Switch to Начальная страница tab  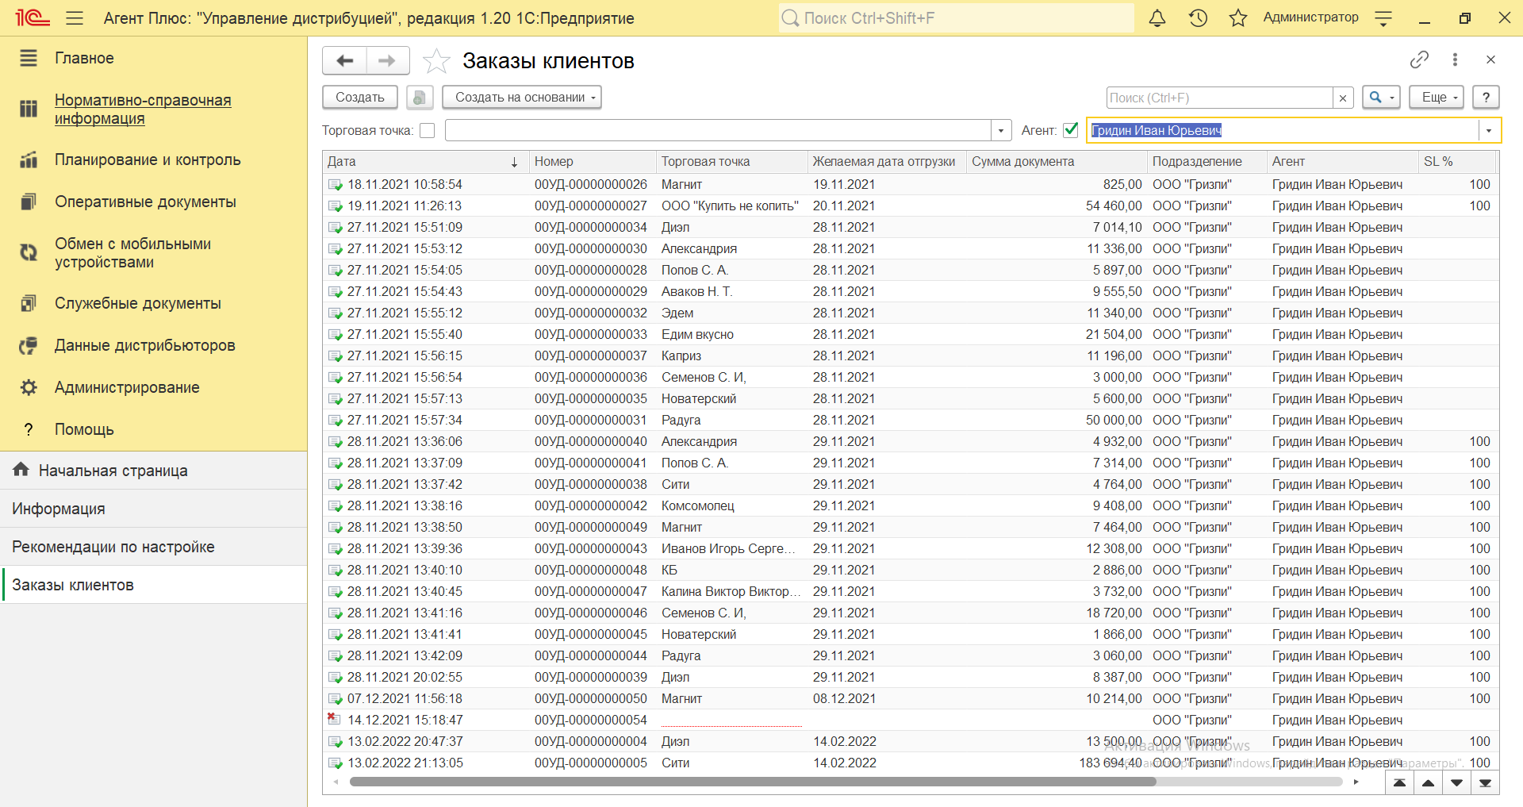tap(113, 471)
